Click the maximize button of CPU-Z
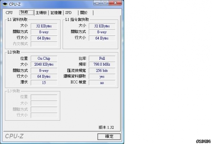The height and width of the screenshot is (144, 212). pyautogui.click(x=105, y=3)
